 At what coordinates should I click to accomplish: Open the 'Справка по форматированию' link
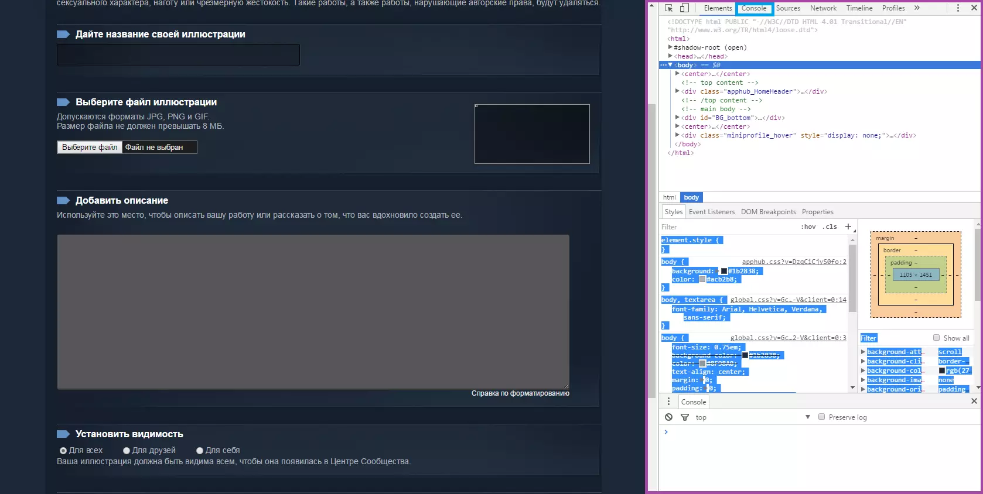point(520,393)
